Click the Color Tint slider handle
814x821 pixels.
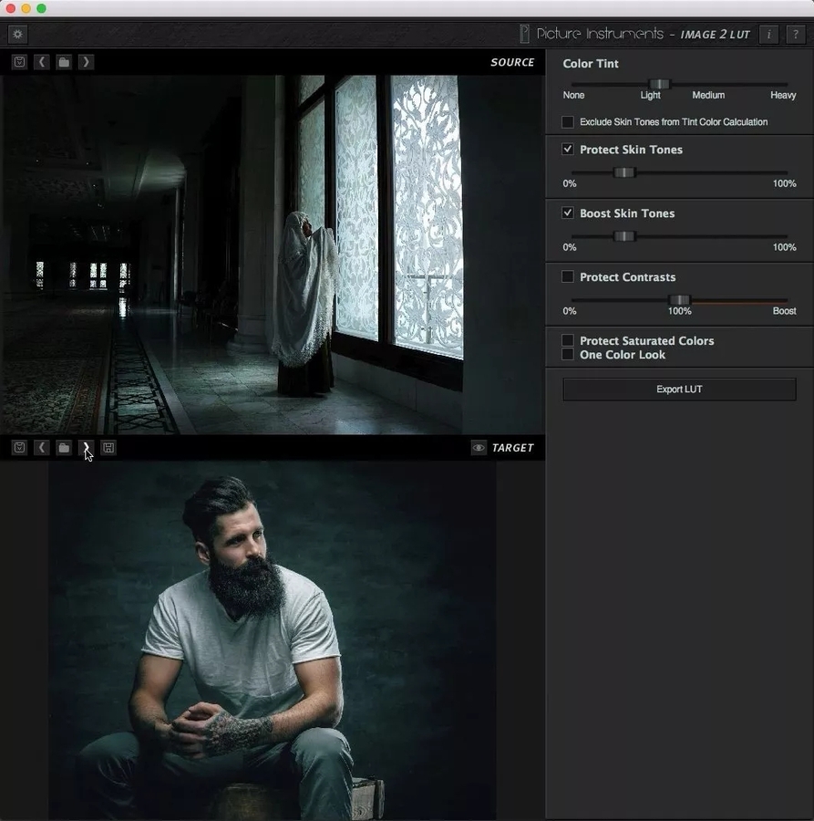659,84
